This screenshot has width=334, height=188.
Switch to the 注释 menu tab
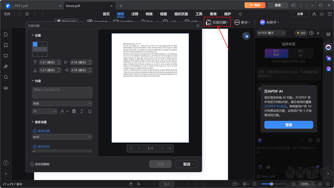pos(135,14)
